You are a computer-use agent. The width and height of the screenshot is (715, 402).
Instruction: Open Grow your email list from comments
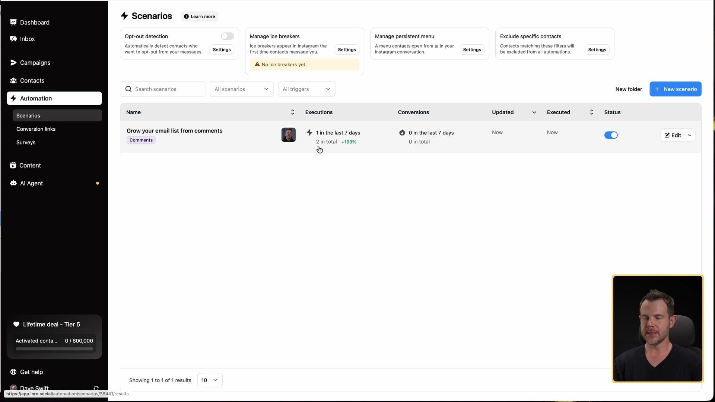click(x=174, y=131)
